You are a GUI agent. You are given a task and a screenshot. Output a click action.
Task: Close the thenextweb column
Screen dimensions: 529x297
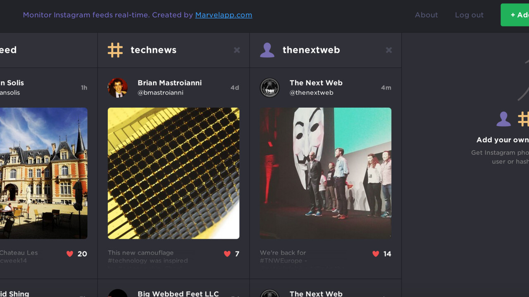(388, 50)
